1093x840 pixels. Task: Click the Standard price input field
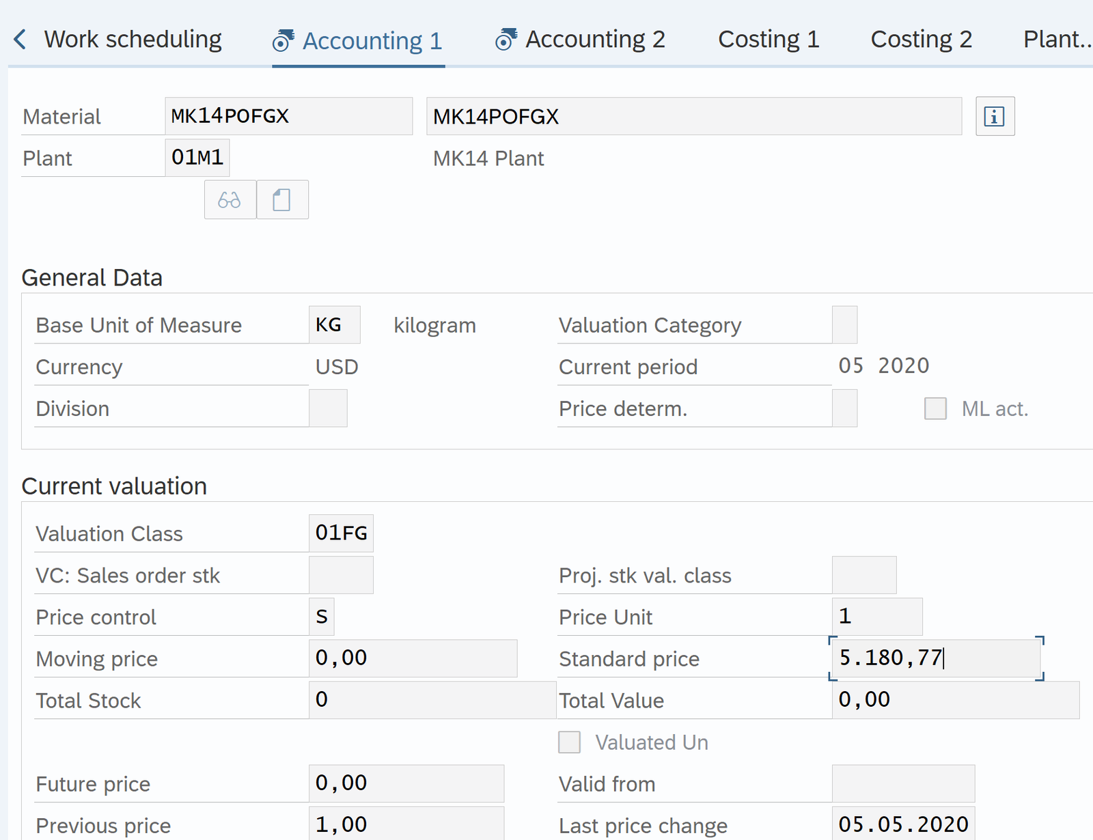[x=935, y=658]
